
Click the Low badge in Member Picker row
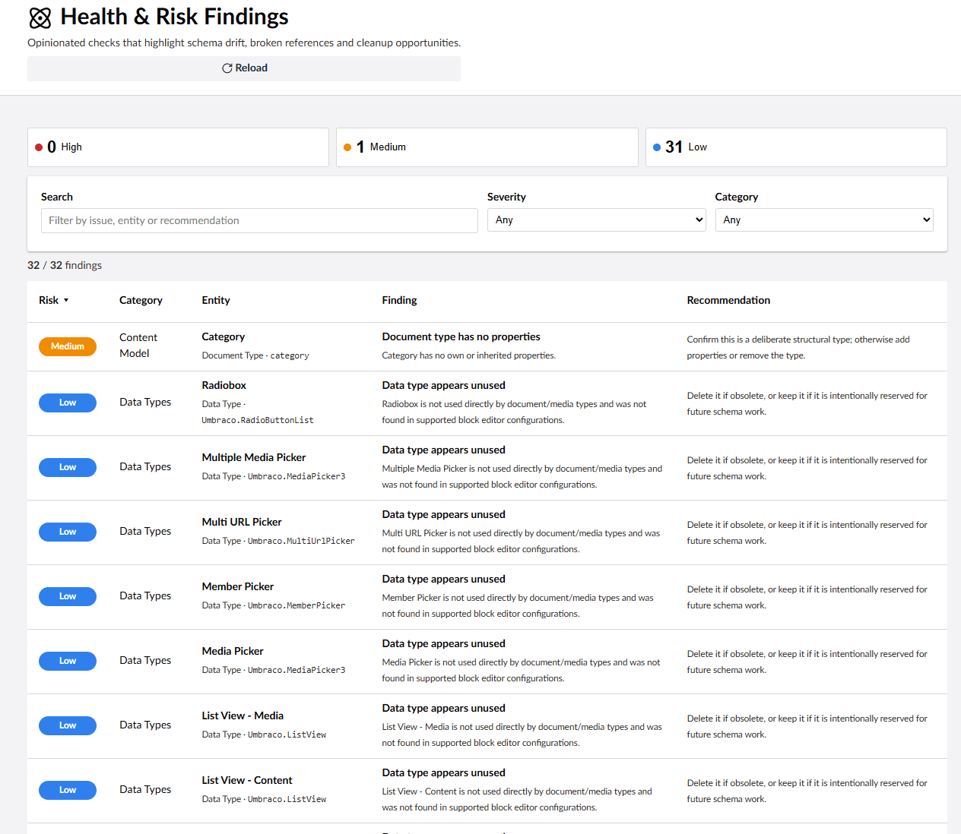[x=68, y=597]
